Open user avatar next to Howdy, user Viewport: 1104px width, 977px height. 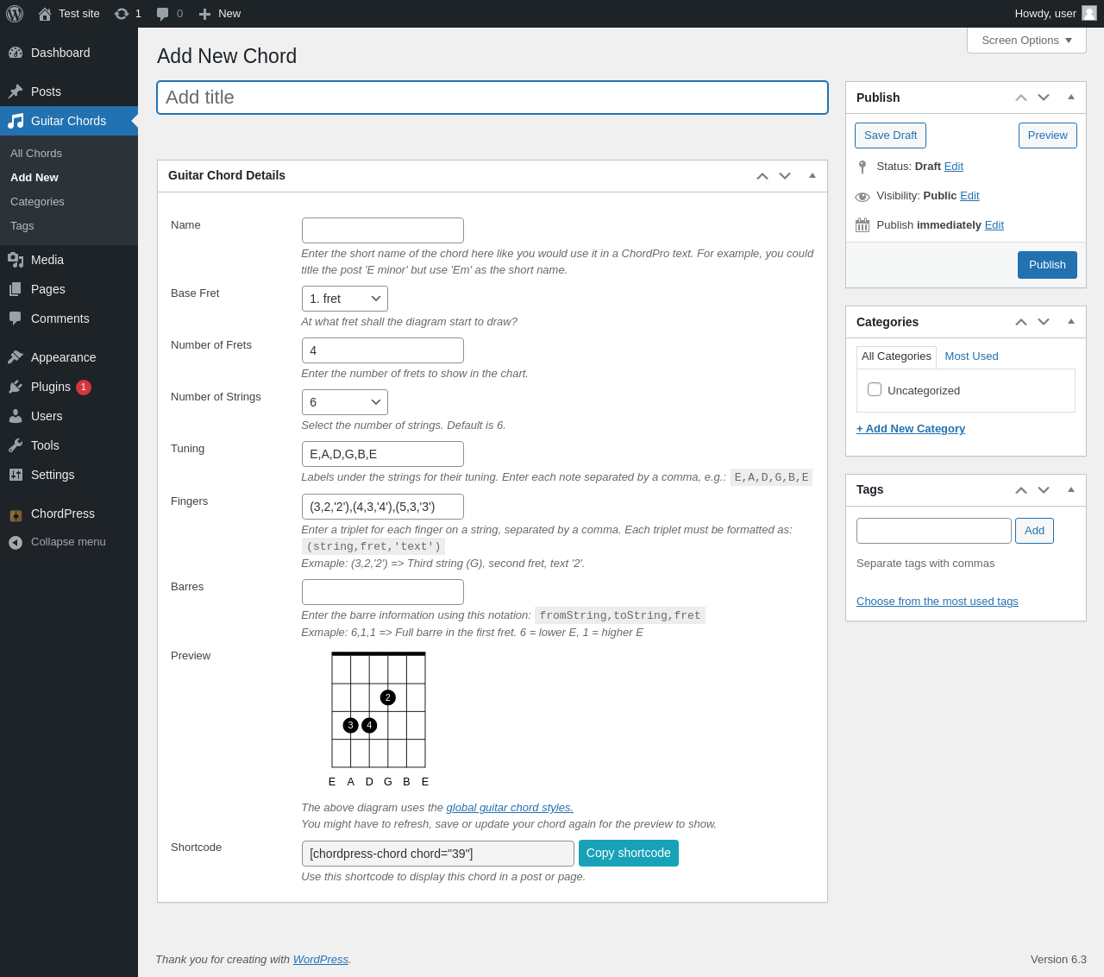[x=1089, y=13]
